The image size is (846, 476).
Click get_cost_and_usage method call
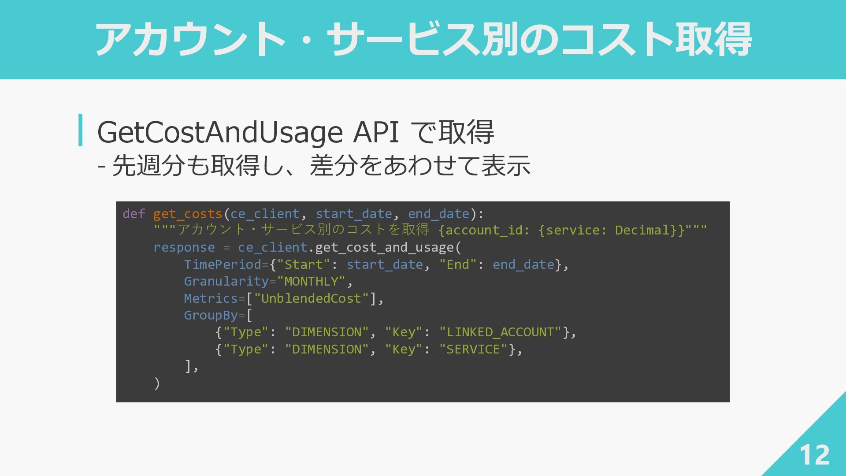coord(384,247)
